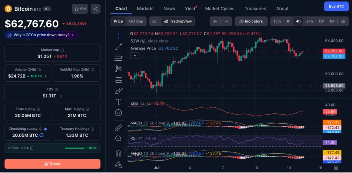Click the Treasury Holdings info icon
The width and height of the screenshot is (352, 173).
point(92,129)
